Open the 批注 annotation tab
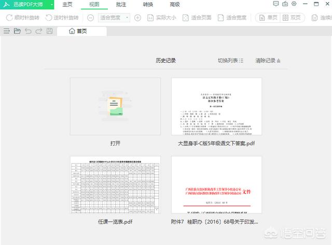Viewport: 332px width, 245px height. point(121,5)
